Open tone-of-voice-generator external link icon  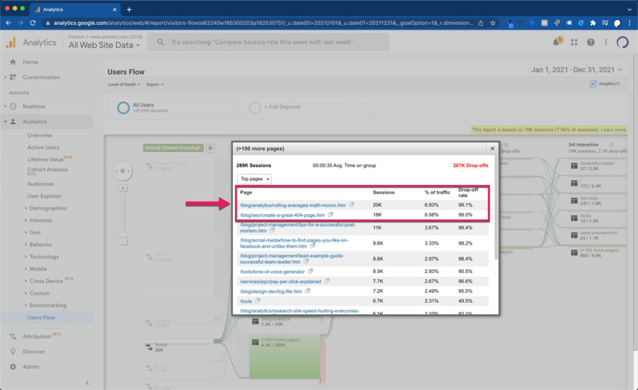tap(310, 271)
